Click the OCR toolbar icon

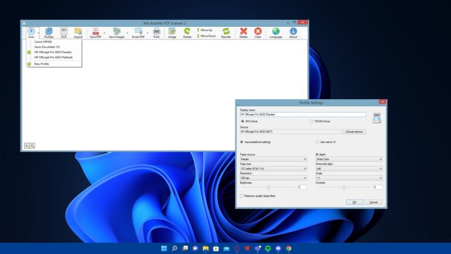[x=63, y=32]
